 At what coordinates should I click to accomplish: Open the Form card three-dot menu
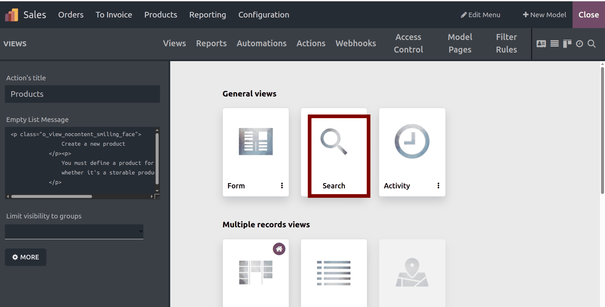tap(282, 186)
